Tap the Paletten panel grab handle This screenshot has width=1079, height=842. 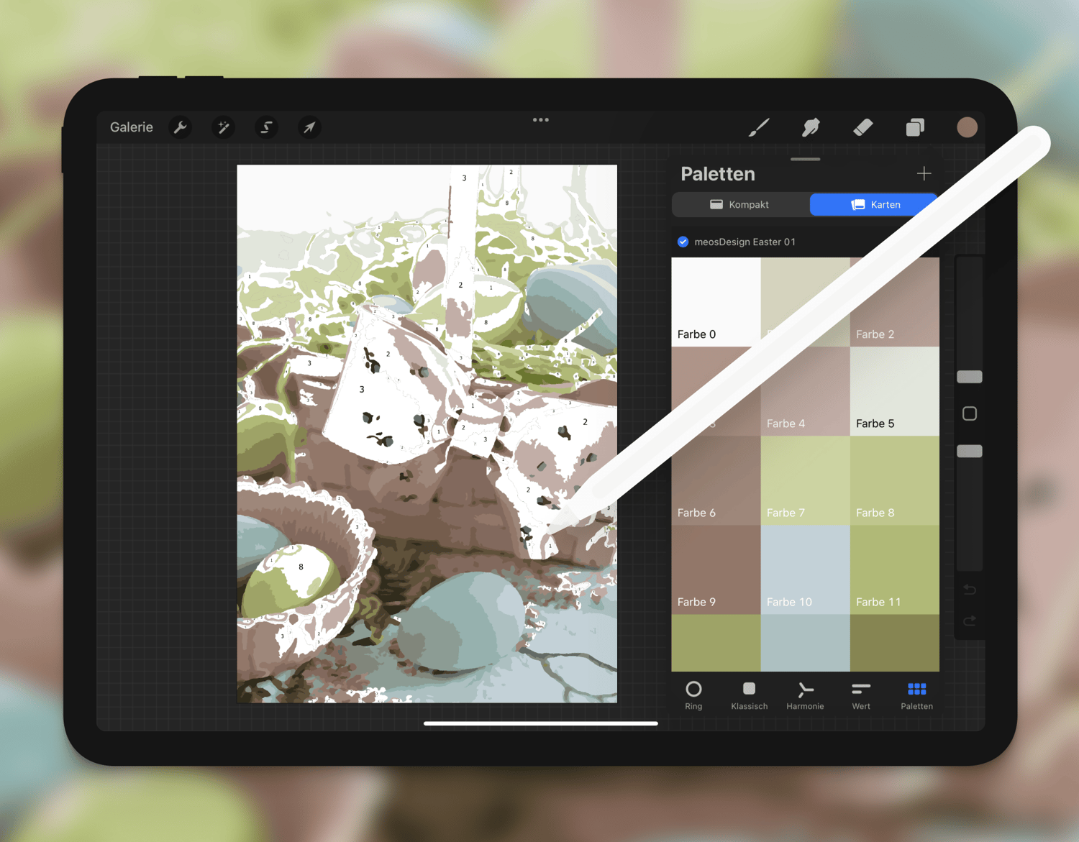[805, 159]
